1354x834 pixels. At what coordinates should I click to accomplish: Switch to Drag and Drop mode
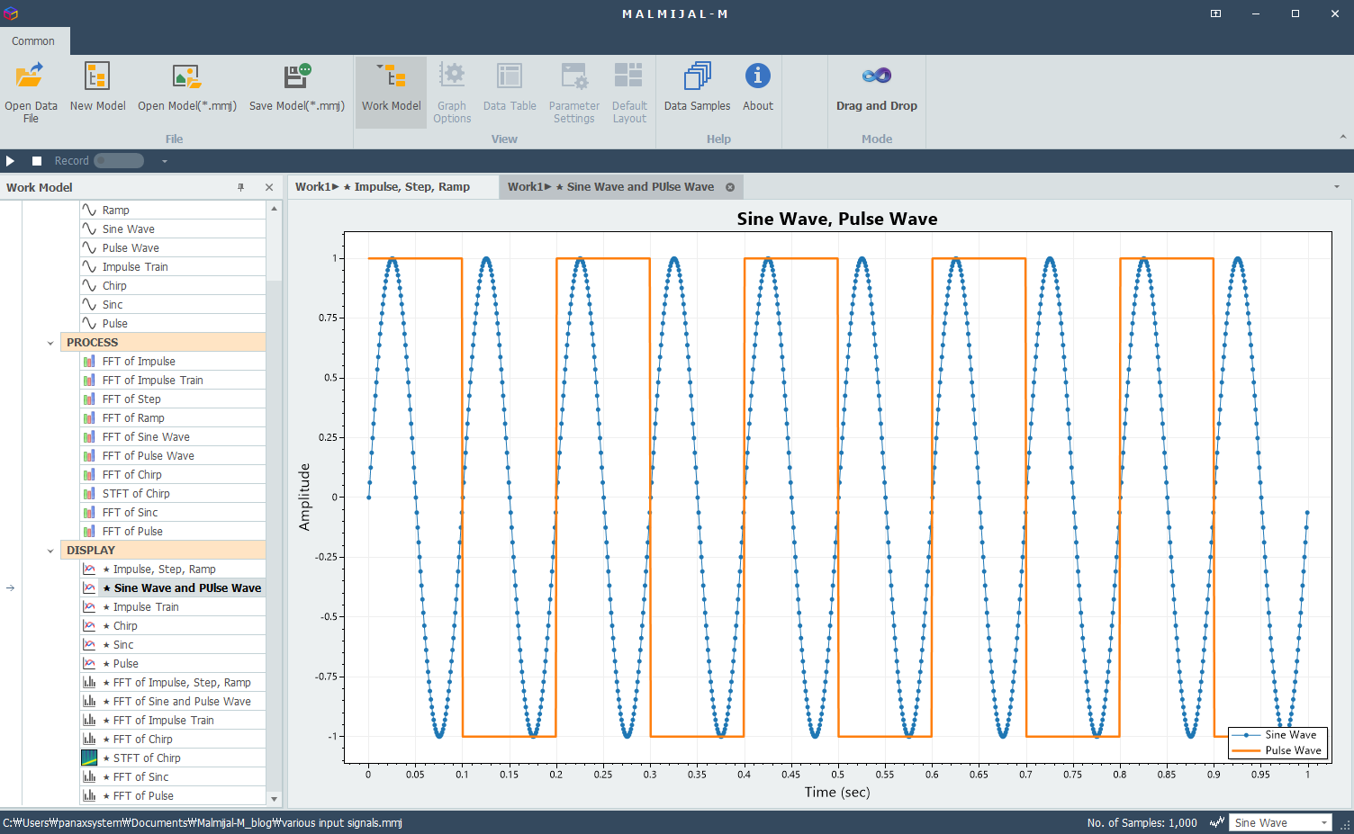point(877,88)
